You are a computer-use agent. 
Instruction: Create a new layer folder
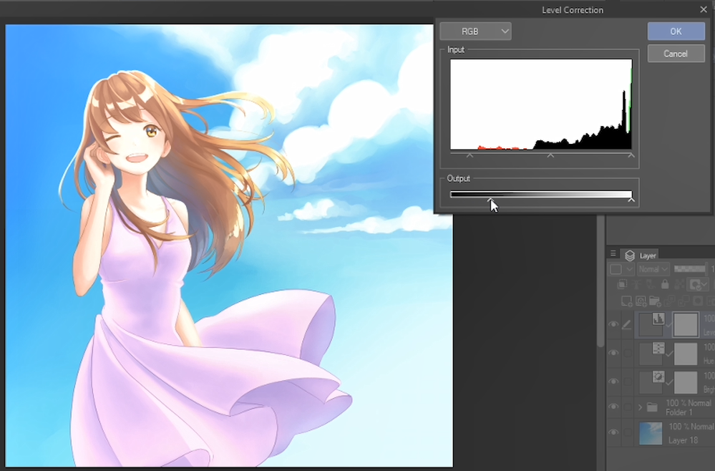tap(655, 301)
